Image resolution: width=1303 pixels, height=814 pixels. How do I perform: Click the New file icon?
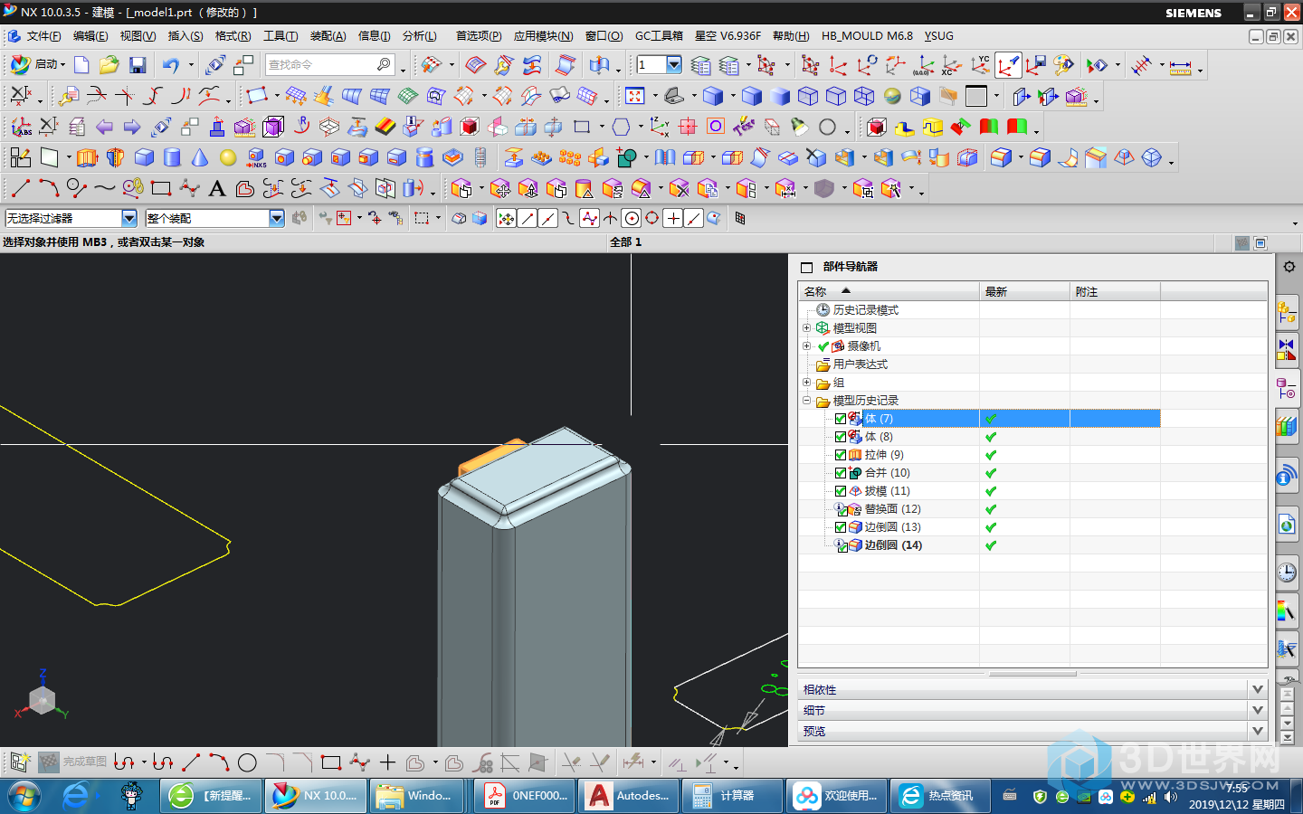tap(81, 65)
